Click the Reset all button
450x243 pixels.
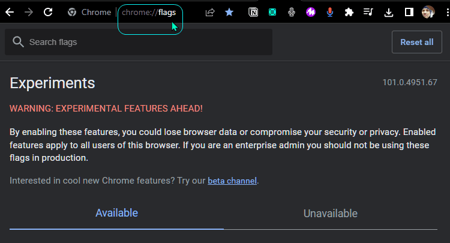(417, 42)
